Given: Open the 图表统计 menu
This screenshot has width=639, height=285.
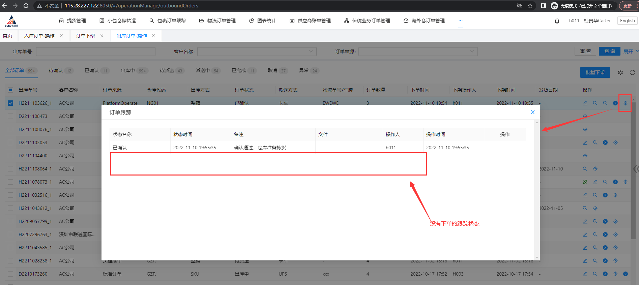Looking at the screenshot, I should pyautogui.click(x=263, y=21).
